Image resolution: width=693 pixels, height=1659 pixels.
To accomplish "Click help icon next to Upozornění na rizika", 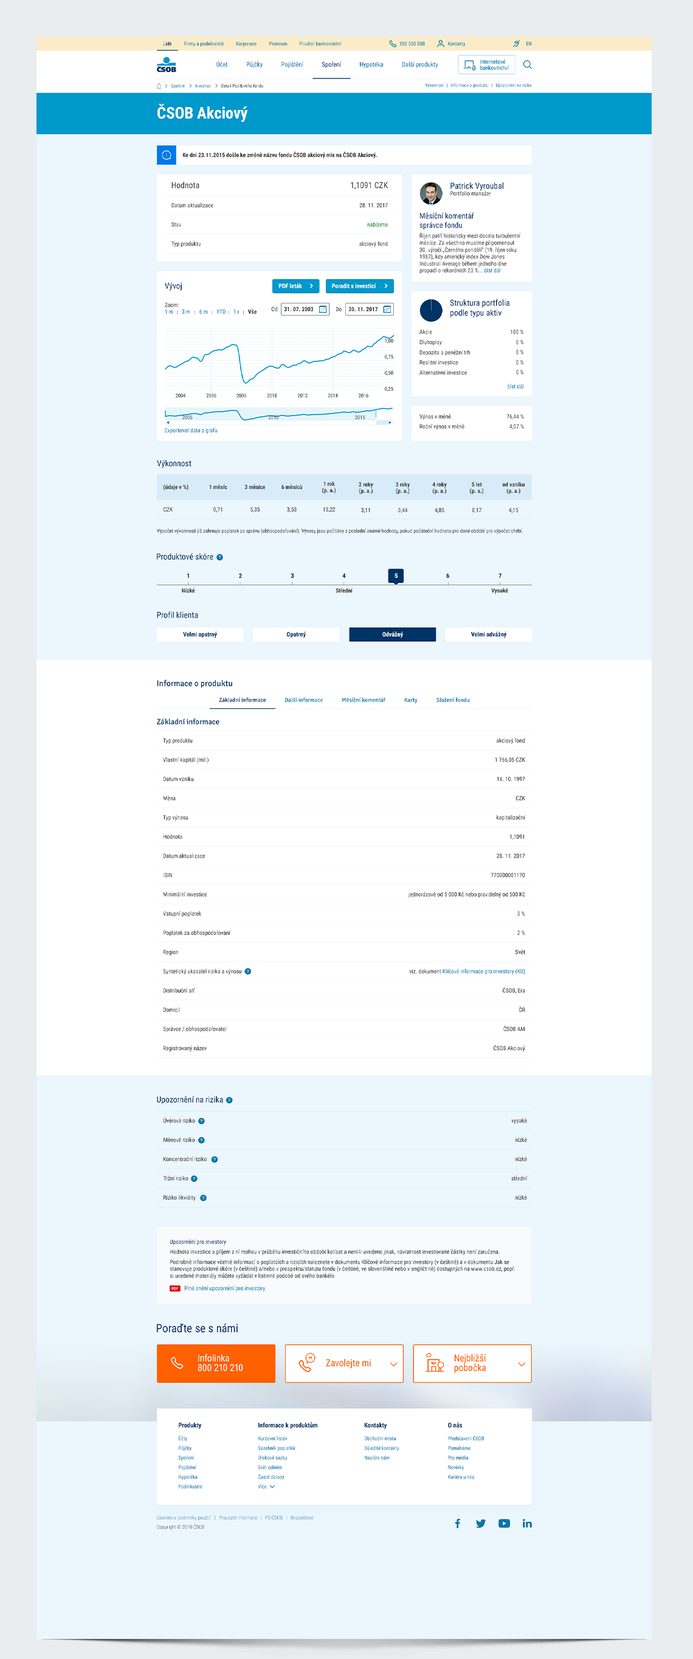I will [x=229, y=1100].
